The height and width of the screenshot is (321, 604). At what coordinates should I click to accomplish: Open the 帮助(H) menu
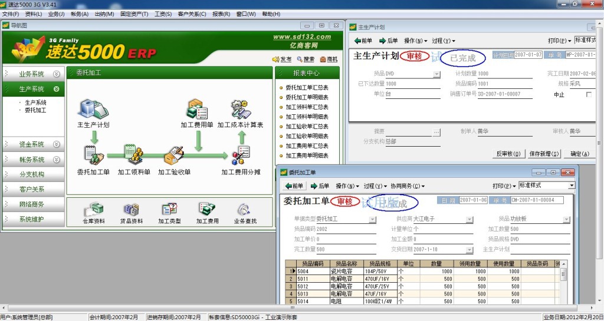(x=271, y=14)
